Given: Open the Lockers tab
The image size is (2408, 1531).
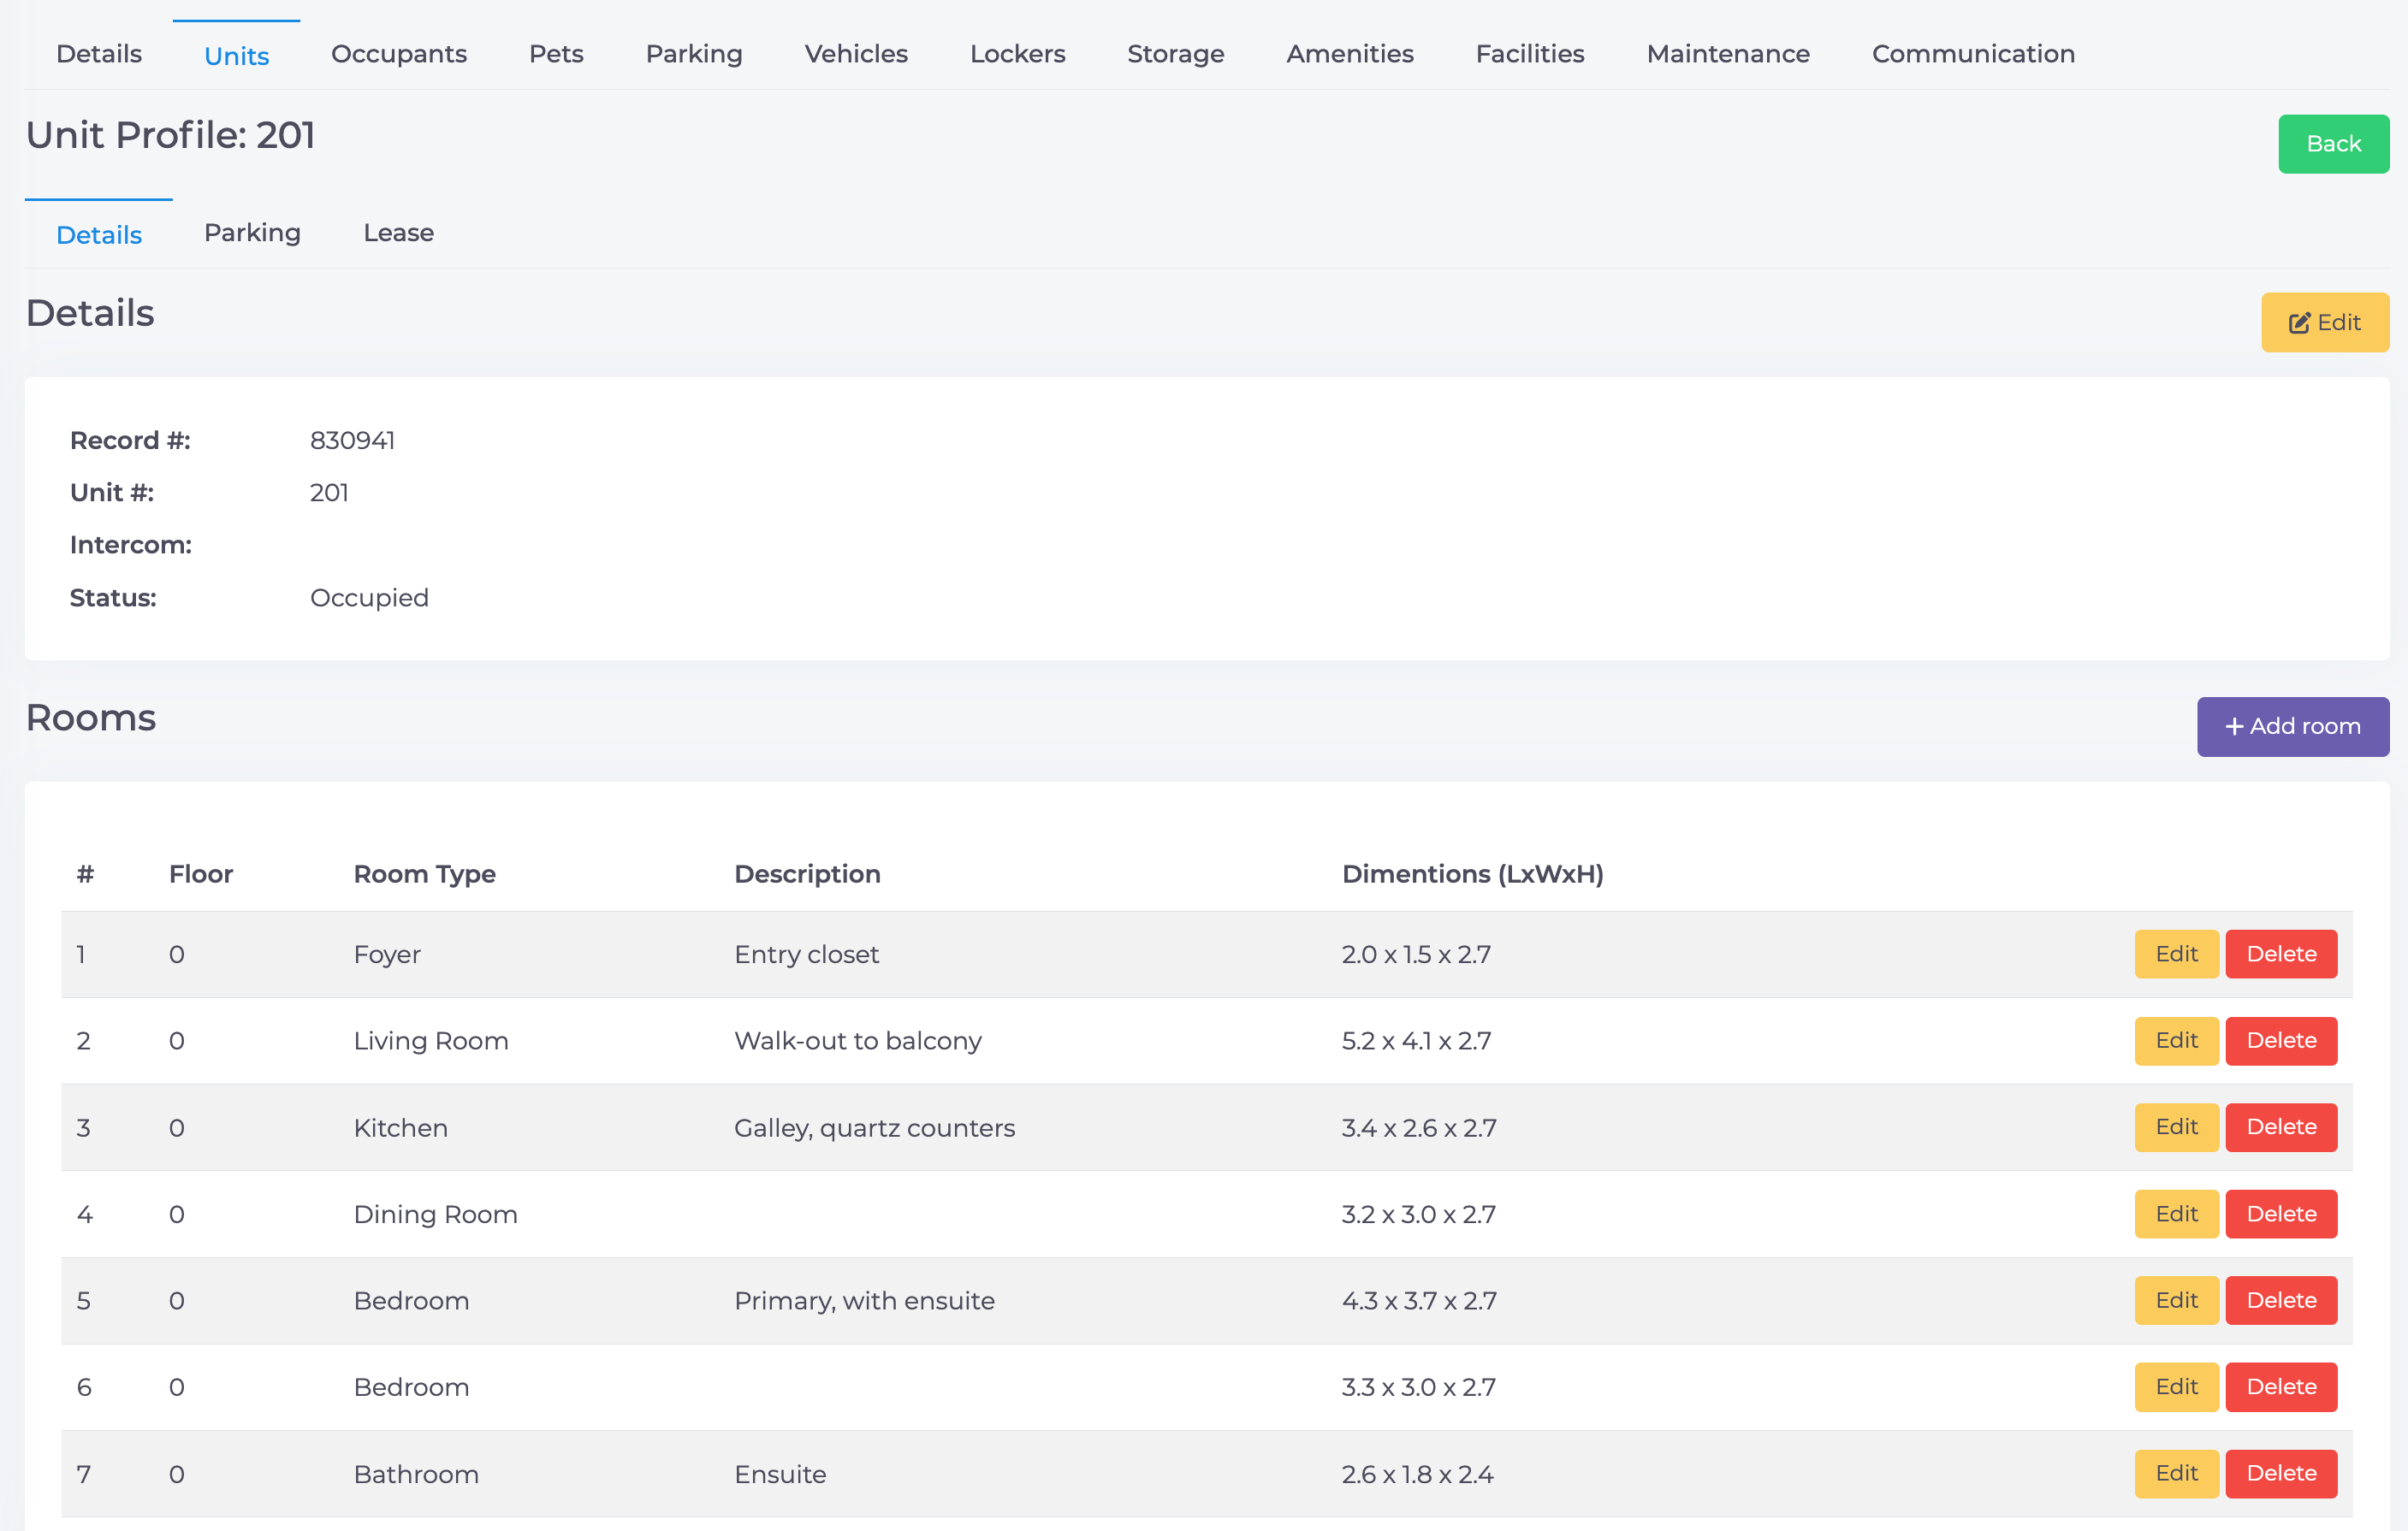Looking at the screenshot, I should pos(1017,54).
